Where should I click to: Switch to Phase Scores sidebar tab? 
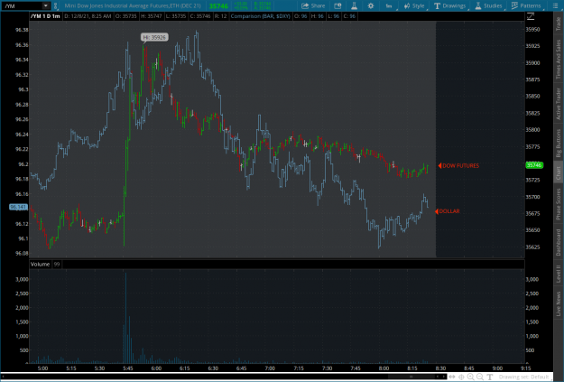coord(559,204)
